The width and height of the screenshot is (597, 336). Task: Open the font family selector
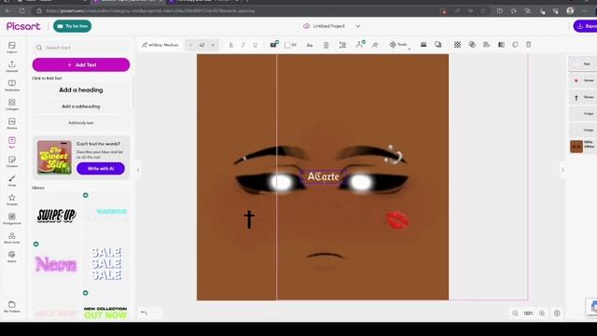click(160, 45)
